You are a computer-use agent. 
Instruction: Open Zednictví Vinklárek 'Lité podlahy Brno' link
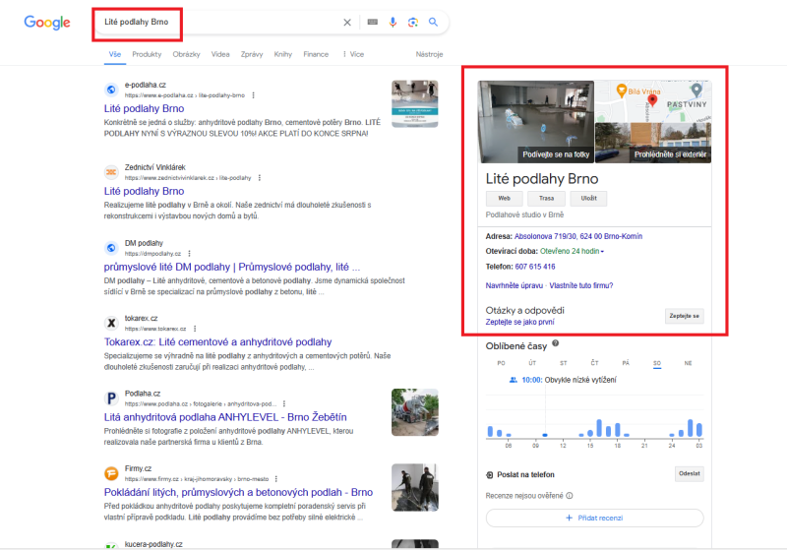pos(144,191)
